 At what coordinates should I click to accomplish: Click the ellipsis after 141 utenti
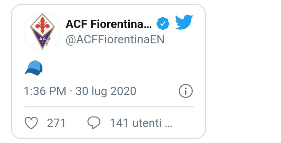(x=168, y=124)
